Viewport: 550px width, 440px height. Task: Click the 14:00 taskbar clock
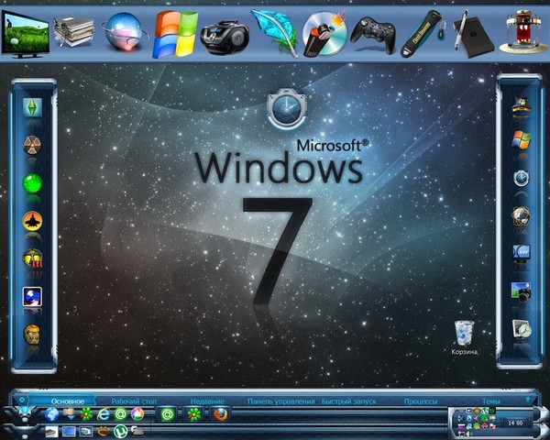pyautogui.click(x=515, y=423)
